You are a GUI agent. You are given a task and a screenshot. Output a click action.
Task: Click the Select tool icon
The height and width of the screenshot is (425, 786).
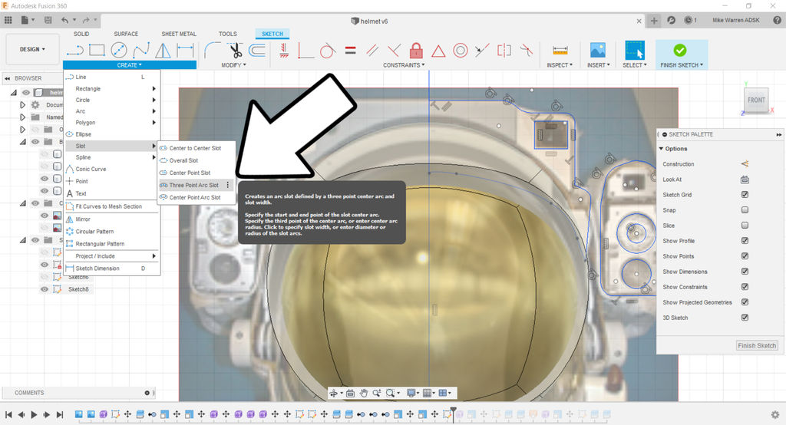[635, 50]
